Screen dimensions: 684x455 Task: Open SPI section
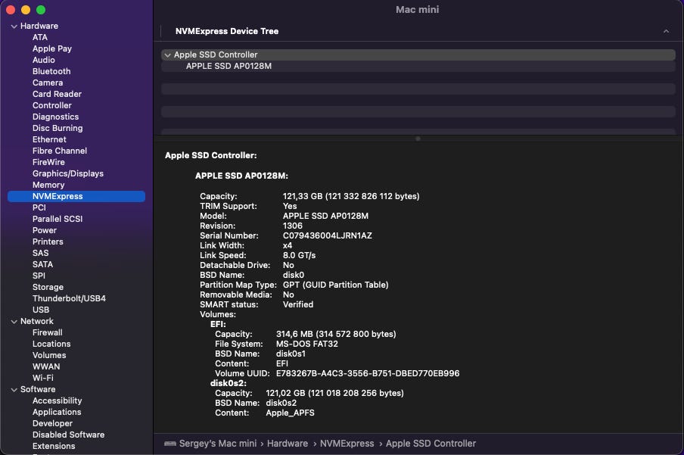point(39,276)
